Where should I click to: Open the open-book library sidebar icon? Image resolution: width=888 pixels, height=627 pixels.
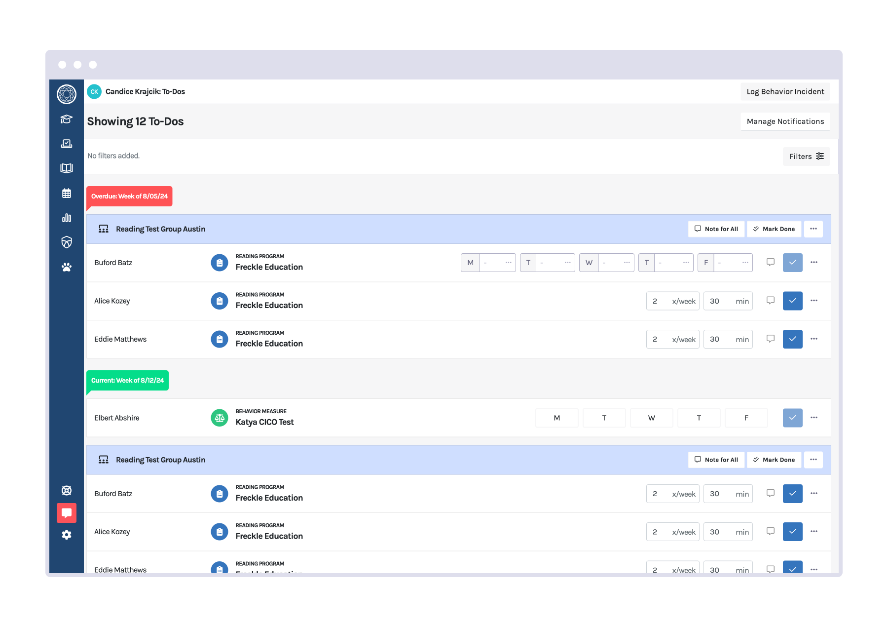coord(67,168)
